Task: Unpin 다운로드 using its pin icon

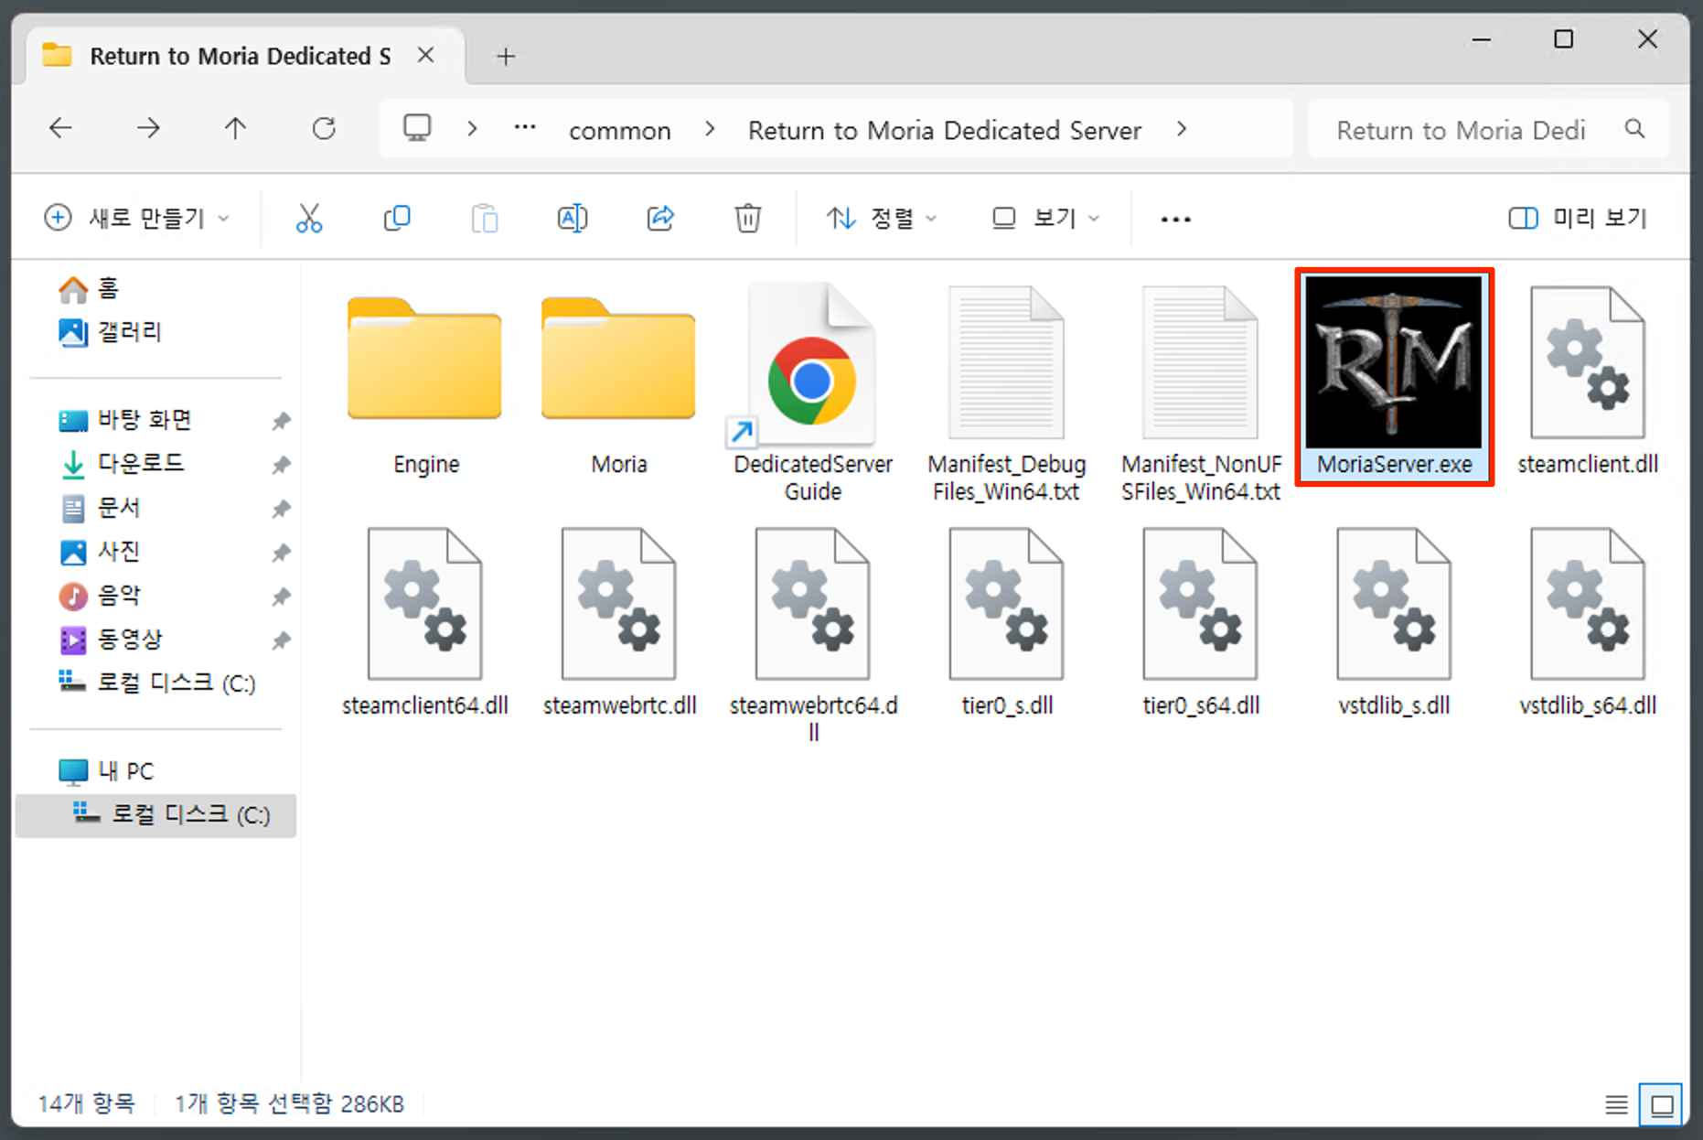Action: (281, 465)
